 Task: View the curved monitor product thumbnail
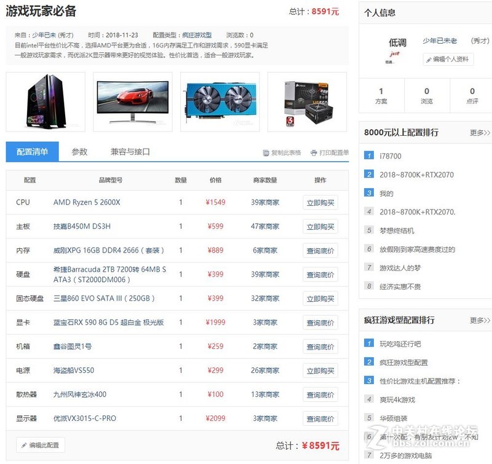point(133,101)
